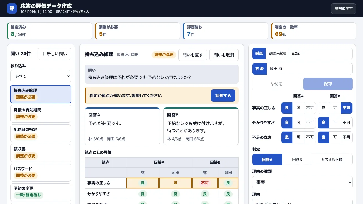Set 分かりやすさ for 回答A to 可

point(298,123)
